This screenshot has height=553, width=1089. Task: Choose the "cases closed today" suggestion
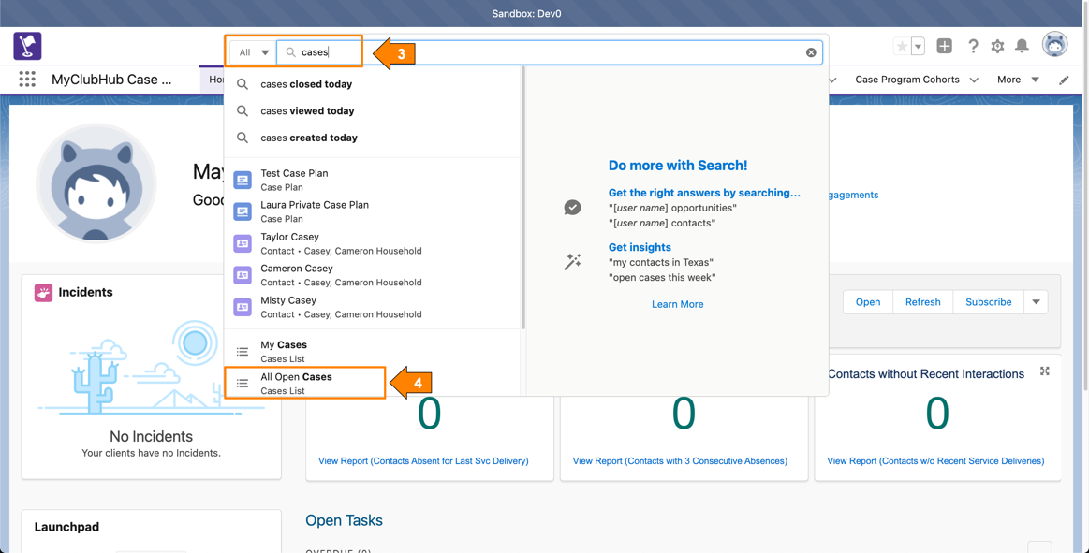(306, 84)
